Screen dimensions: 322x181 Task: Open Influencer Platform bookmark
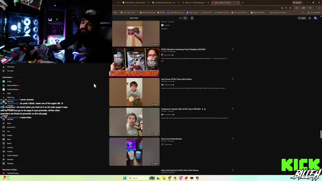coord(222,13)
